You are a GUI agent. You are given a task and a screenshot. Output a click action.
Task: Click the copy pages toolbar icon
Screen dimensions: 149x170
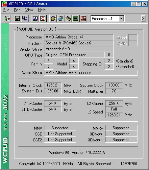25,19
